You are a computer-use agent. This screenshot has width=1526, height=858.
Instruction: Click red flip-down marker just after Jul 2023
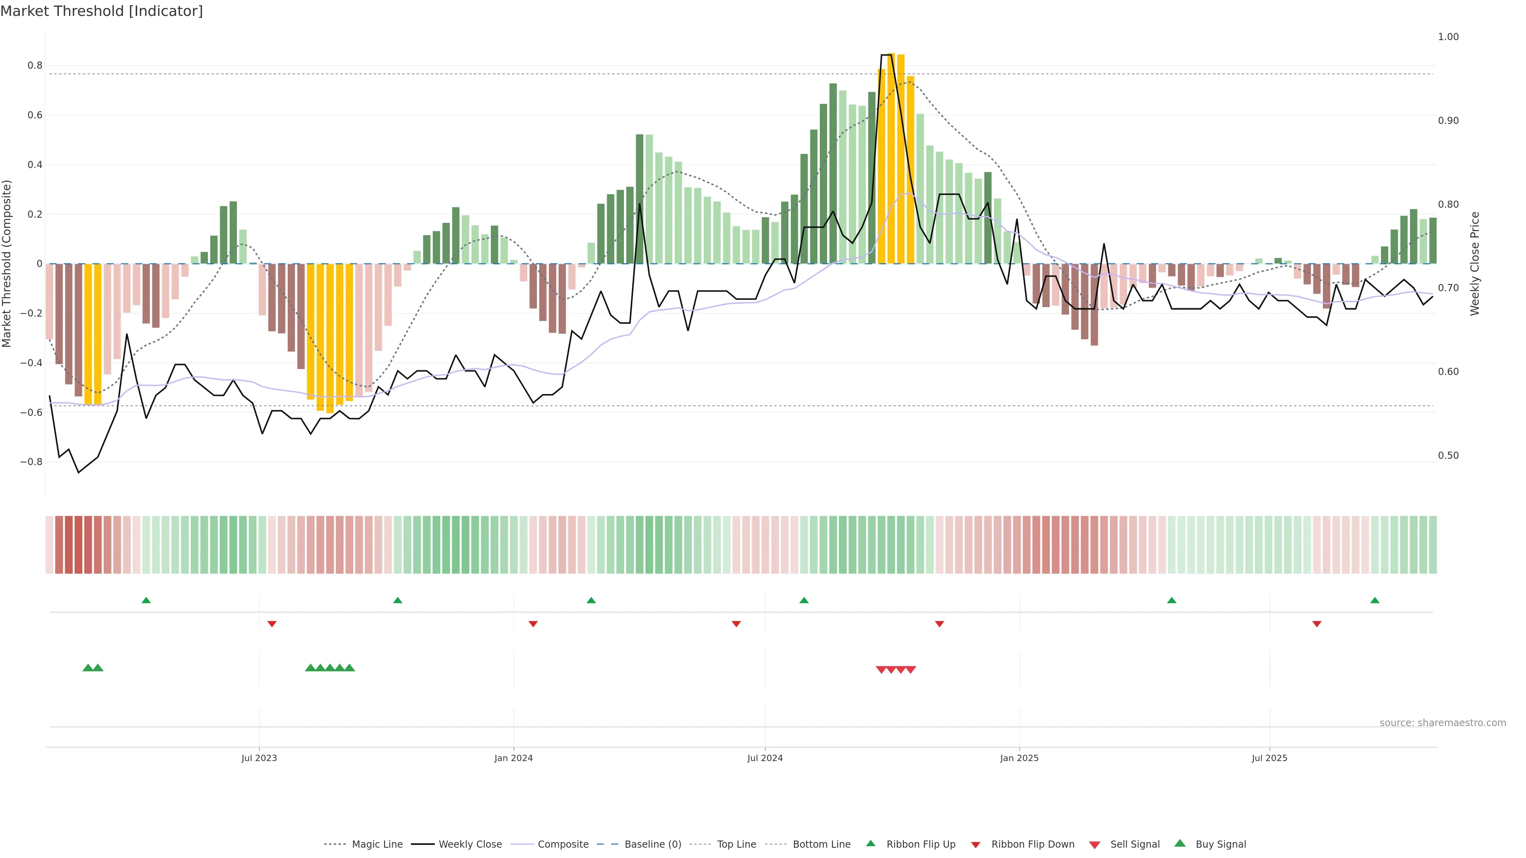(272, 624)
